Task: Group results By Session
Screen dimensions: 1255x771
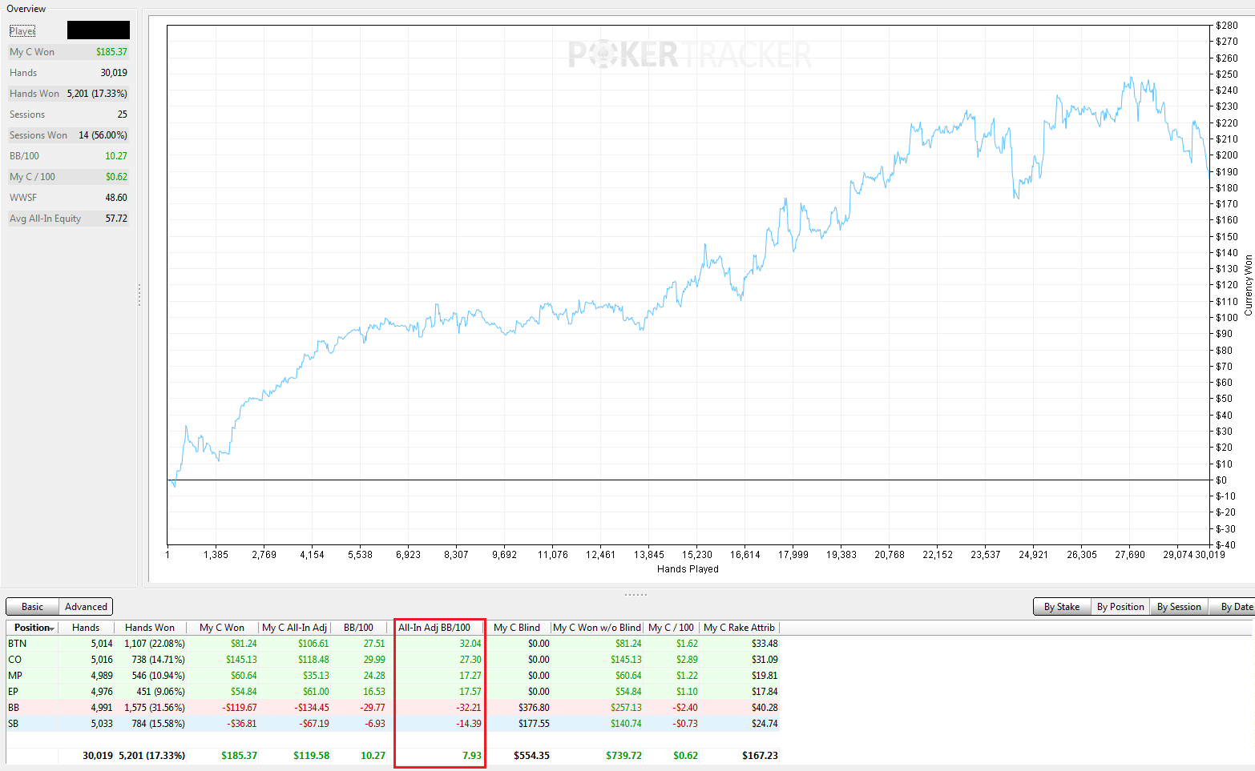Action: click(x=1179, y=607)
